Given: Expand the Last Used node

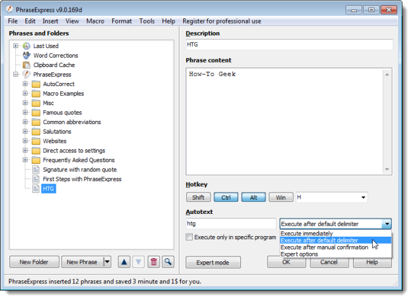Looking at the screenshot, I should tap(16, 46).
